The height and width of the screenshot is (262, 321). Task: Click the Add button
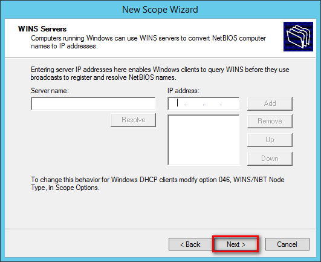(270, 103)
